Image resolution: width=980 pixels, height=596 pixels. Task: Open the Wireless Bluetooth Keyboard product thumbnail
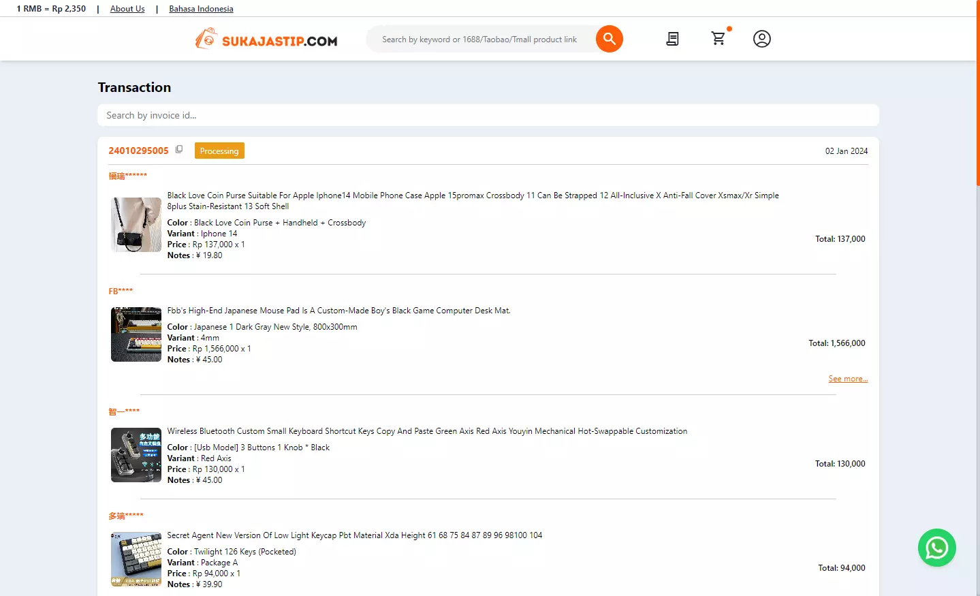(136, 455)
